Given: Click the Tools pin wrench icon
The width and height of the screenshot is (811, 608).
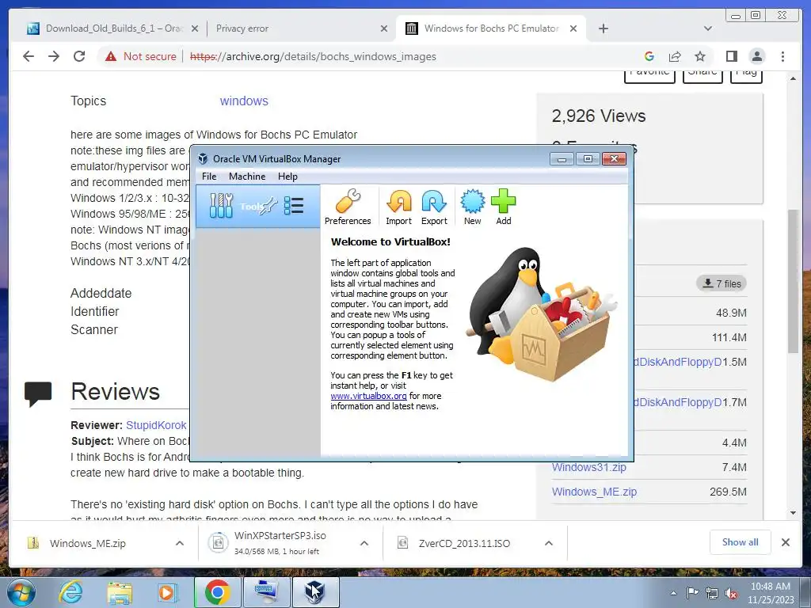Looking at the screenshot, I should (268, 207).
